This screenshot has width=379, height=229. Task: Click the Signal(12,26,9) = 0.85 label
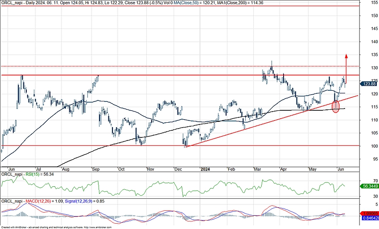coord(84,201)
